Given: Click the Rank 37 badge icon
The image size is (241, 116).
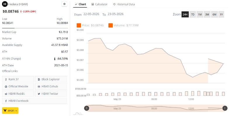Looking at the screenshot, I should [x=6, y=79].
